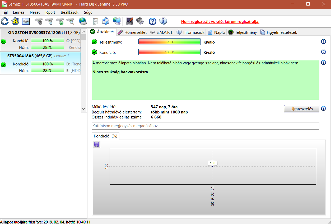
Task: Click the több mint 1000 nap value
Action: pyautogui.click(x=169, y=112)
